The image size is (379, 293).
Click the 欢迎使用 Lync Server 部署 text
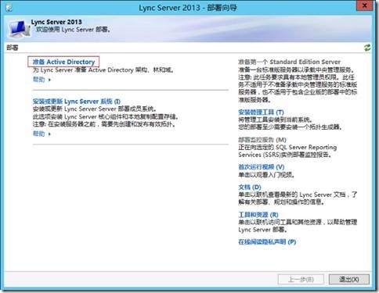point(73,30)
